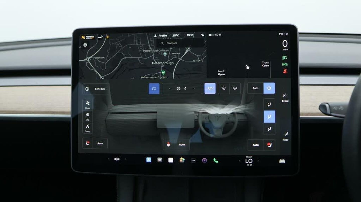
Task: Tap the volume speaker icon
Action: point(117,159)
